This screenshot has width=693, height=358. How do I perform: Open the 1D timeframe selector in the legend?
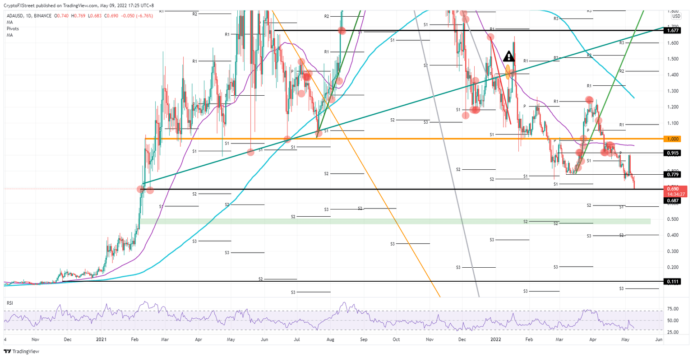point(28,14)
